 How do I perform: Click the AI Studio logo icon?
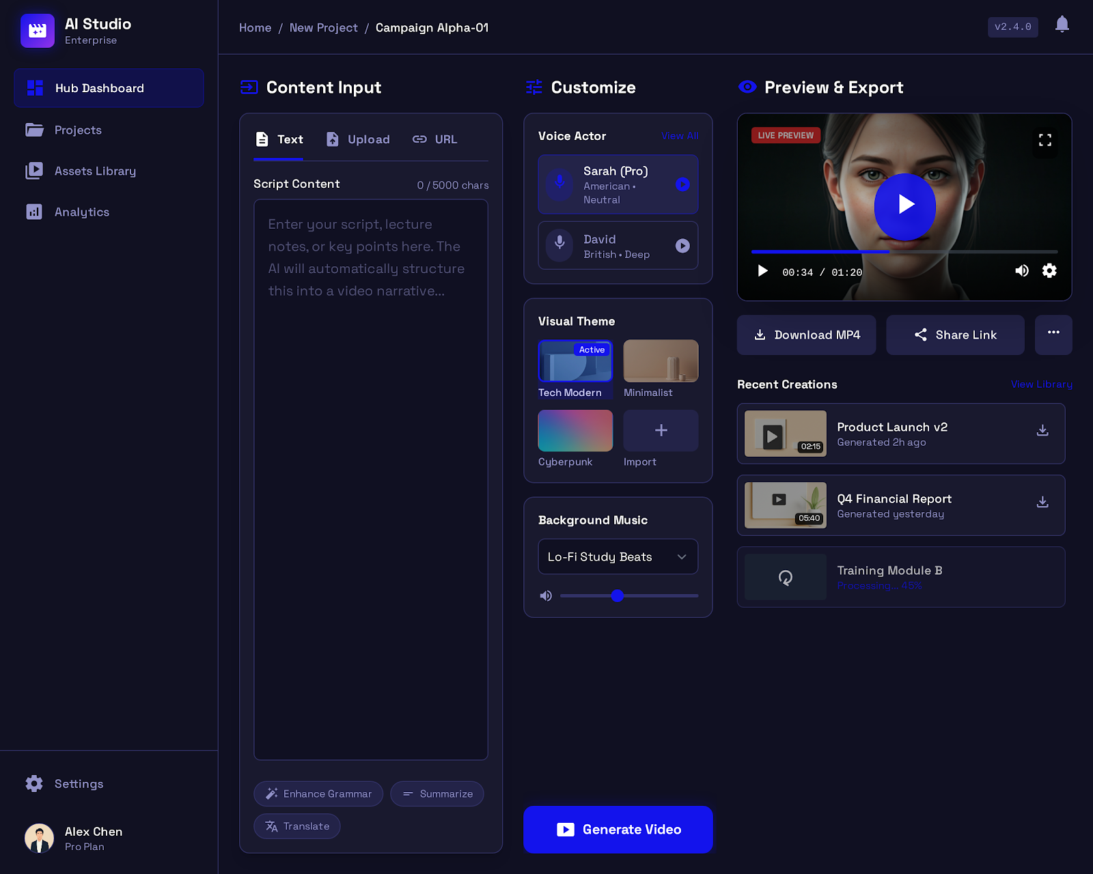point(38,31)
